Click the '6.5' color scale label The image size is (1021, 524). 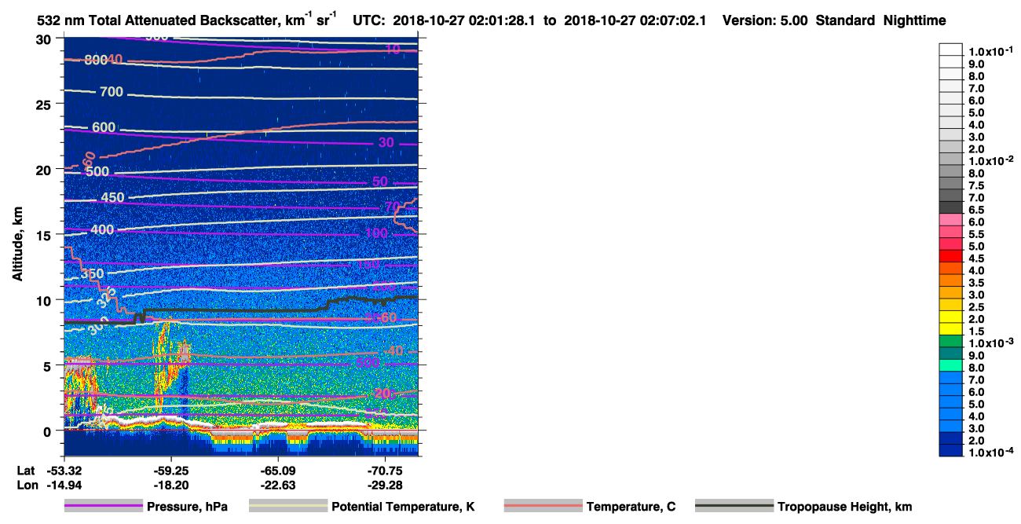click(976, 210)
